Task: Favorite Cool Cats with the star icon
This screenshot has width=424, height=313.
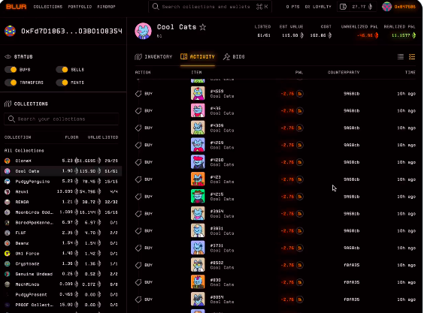Action: tap(202, 27)
